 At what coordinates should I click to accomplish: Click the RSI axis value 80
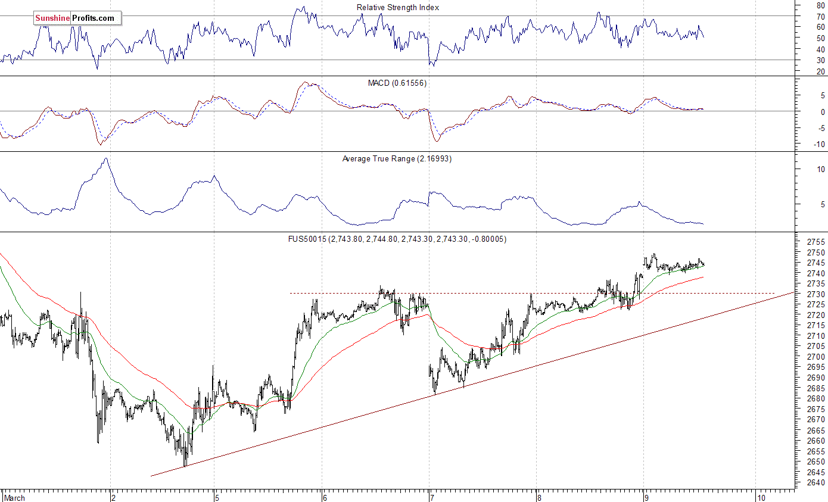pyautogui.click(x=820, y=5)
